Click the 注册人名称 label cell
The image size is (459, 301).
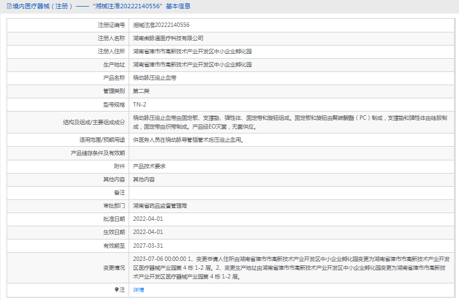68,38
